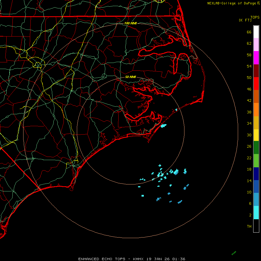This screenshot has width=261, height=261.
Task: Click the light blue legend band
Action: point(256,199)
